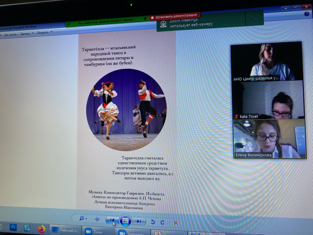Screen dimensions: 313x235
Task: Restore down the Photo Viewer window
Action: 296,8
